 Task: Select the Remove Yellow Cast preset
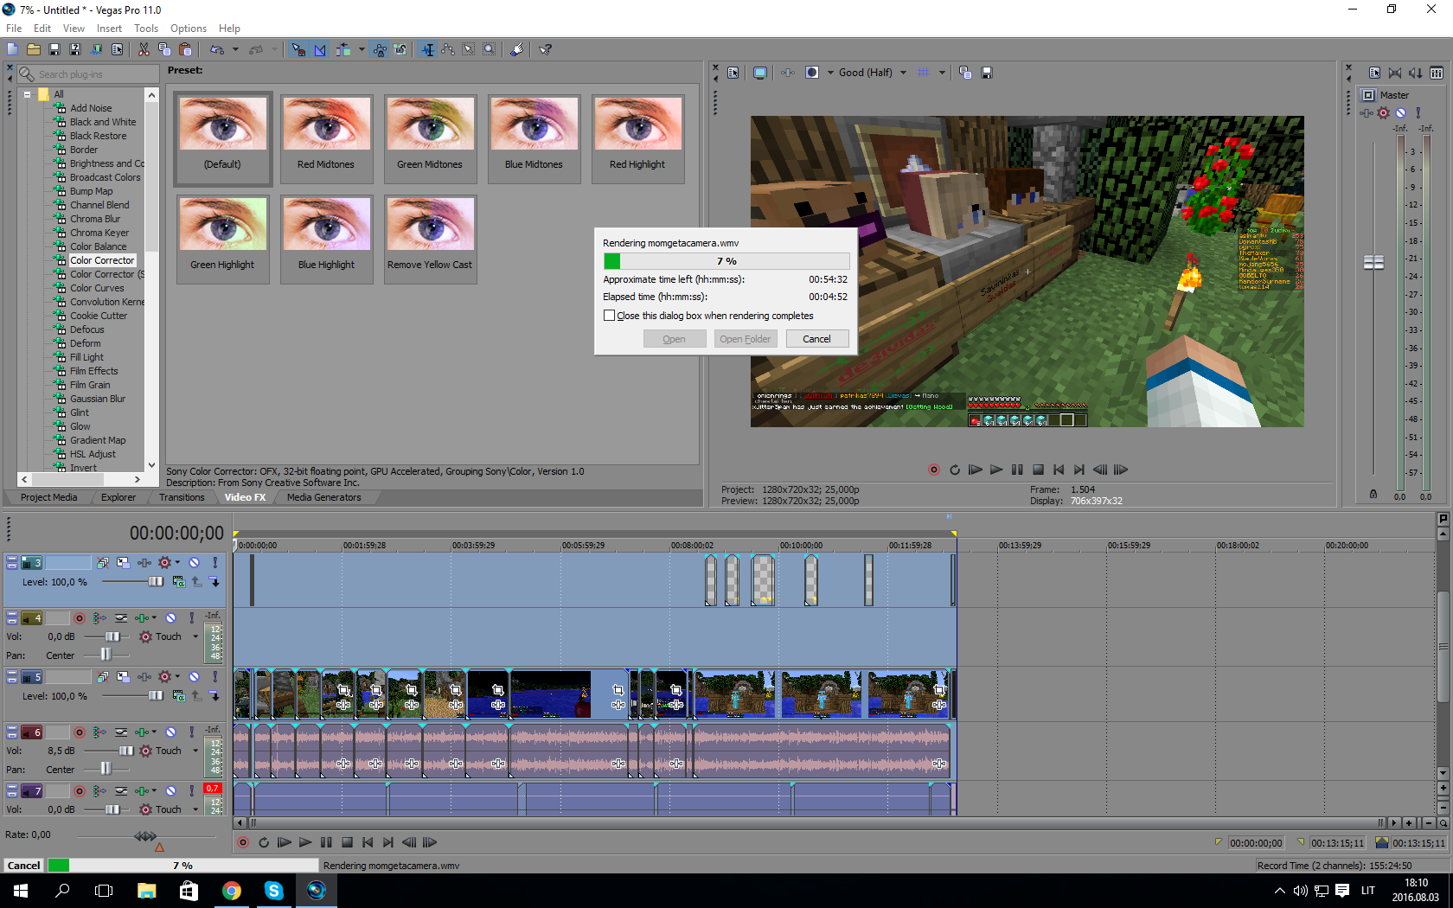click(430, 239)
